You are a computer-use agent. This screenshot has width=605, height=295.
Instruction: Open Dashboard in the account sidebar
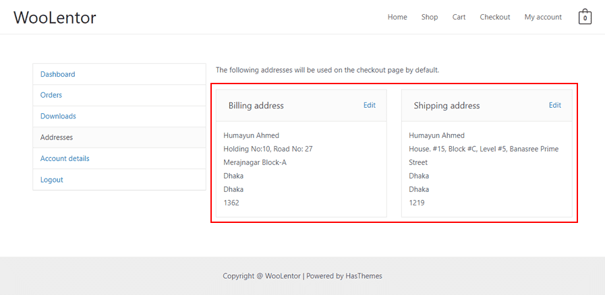pos(58,74)
